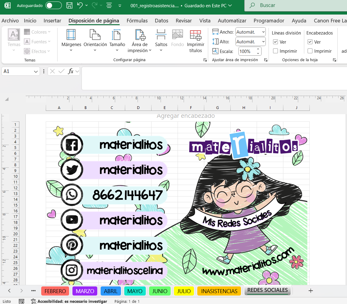The width and height of the screenshot is (347, 304).
Task: Uncheck Ver under Líneas división
Action: [x=275, y=42]
